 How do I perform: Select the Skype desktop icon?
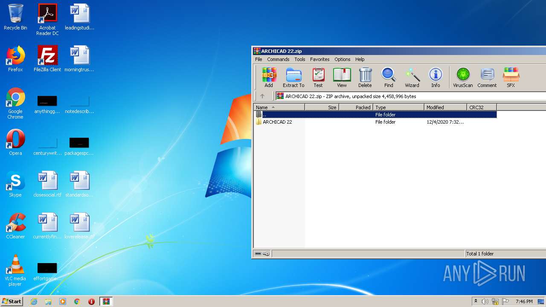tap(15, 184)
